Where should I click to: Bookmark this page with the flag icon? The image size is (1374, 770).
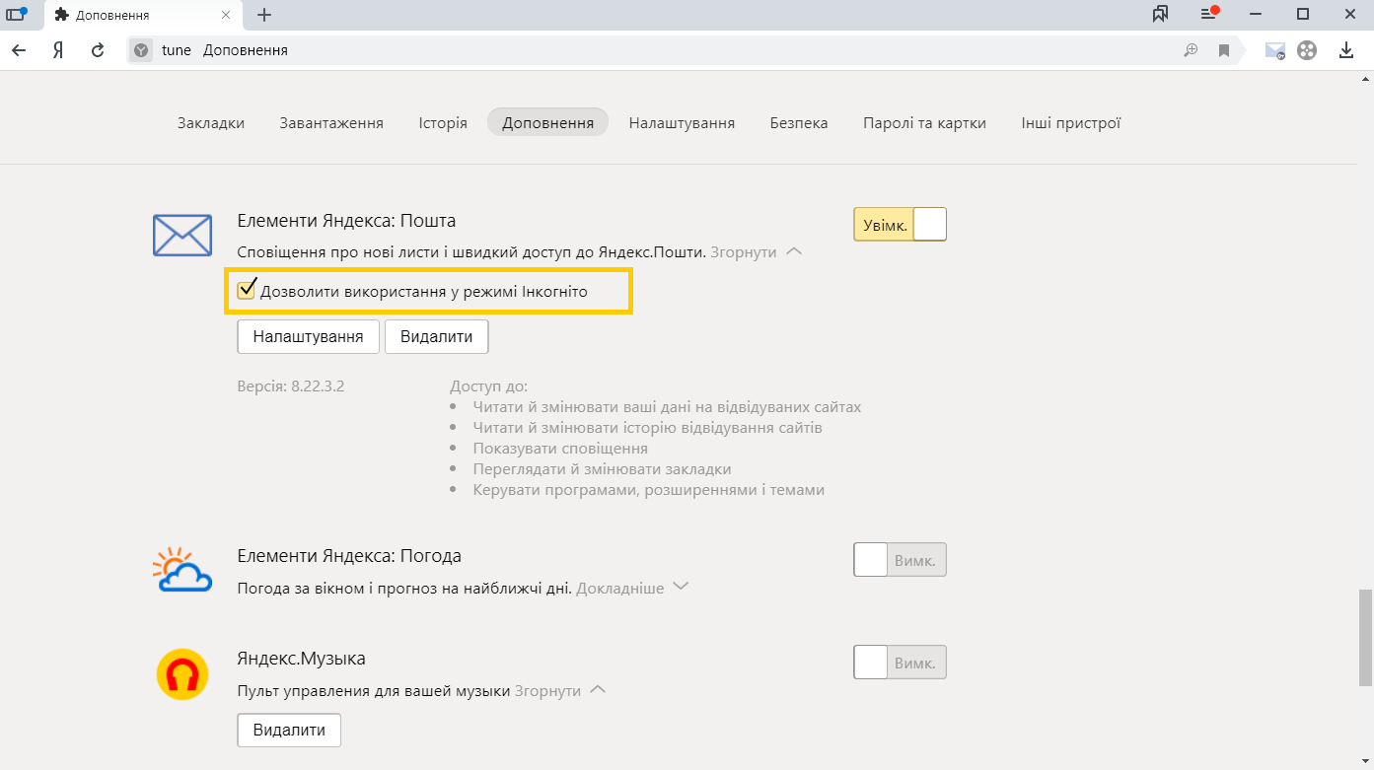click(x=1224, y=50)
